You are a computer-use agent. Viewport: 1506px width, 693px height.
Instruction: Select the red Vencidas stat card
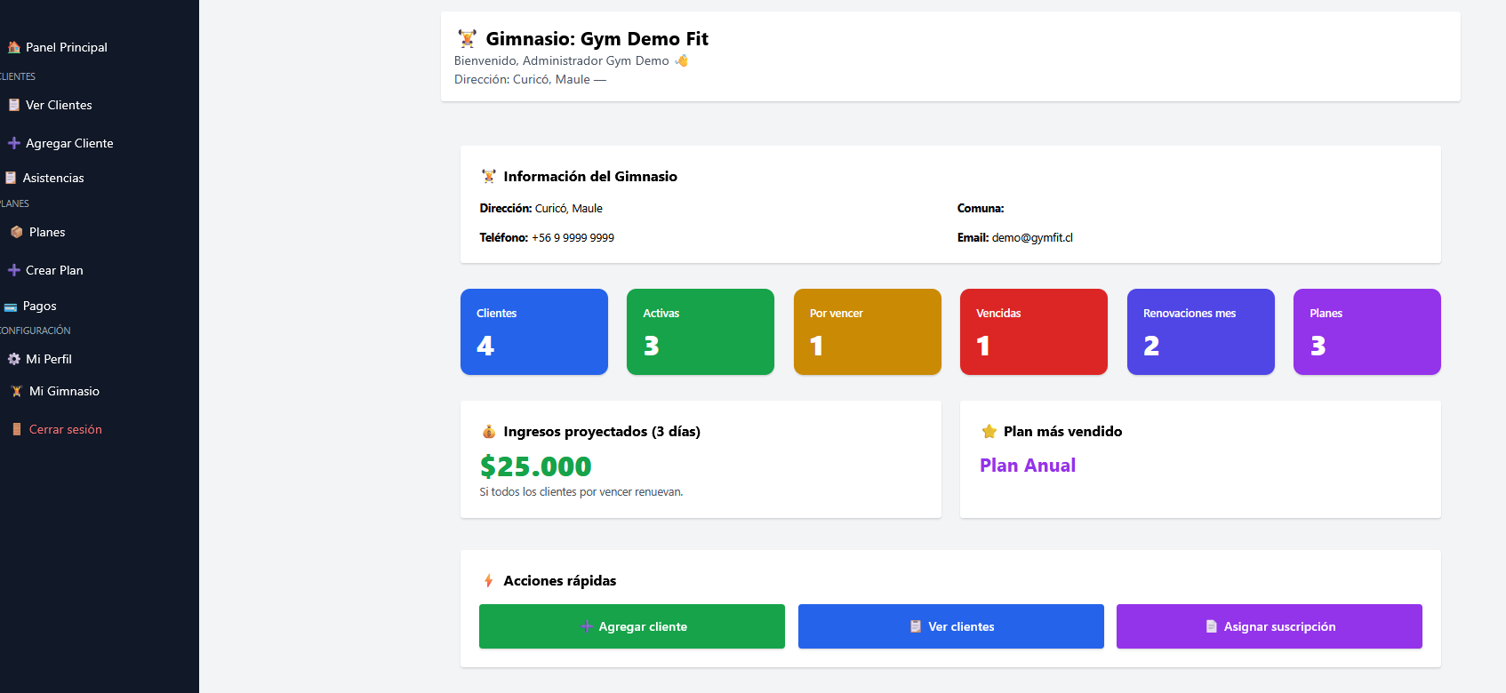1033,331
